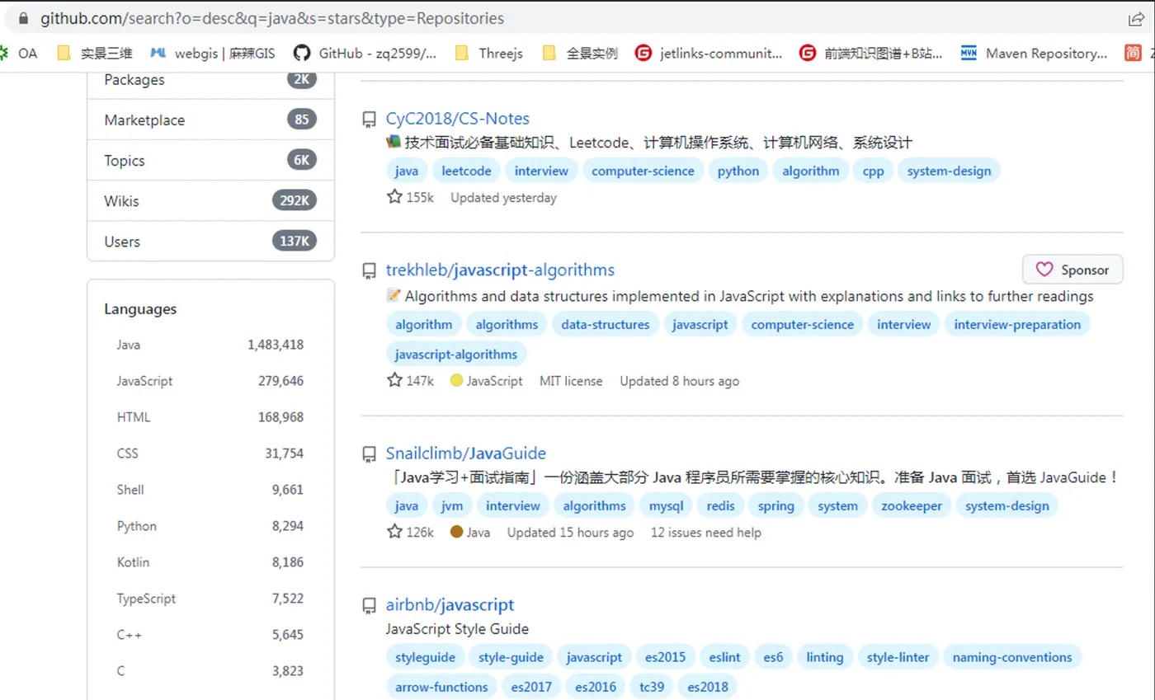
Task: Click arrow-functions topic tag
Action: pos(441,688)
